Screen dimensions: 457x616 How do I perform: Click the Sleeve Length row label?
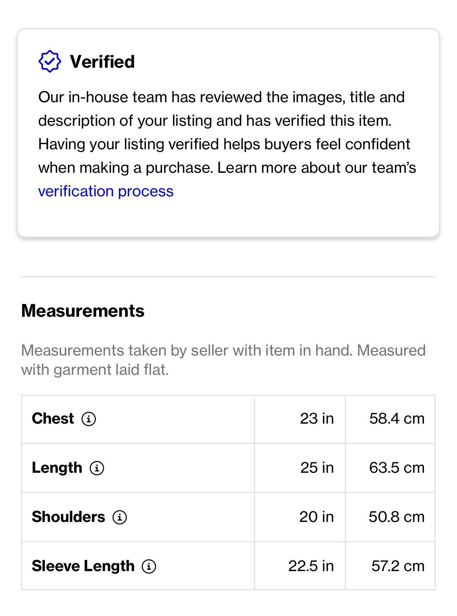[83, 566]
